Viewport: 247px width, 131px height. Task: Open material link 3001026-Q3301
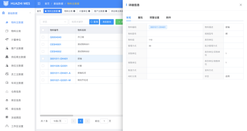pos(59,66)
